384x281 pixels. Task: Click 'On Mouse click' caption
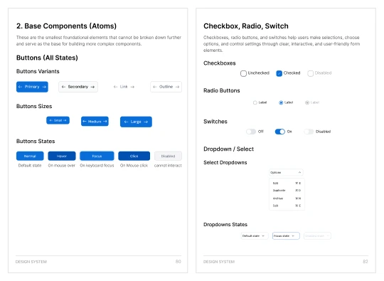coord(134,165)
